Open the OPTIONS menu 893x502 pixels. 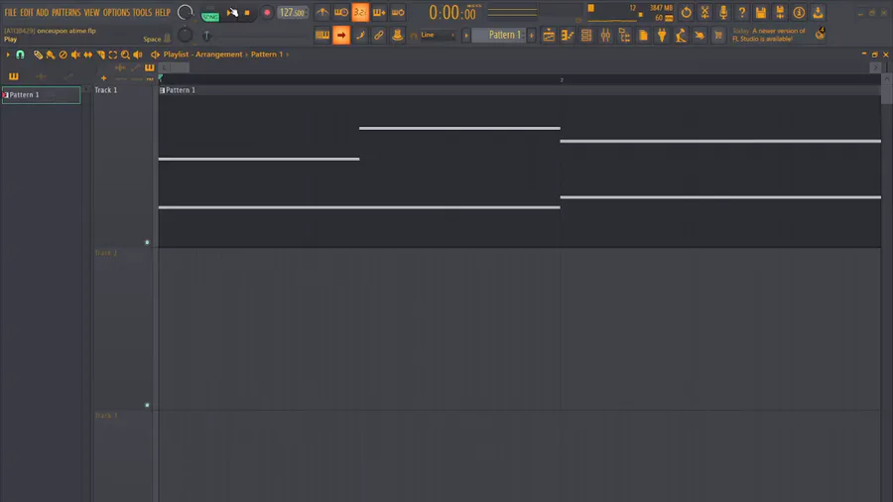[x=116, y=13]
